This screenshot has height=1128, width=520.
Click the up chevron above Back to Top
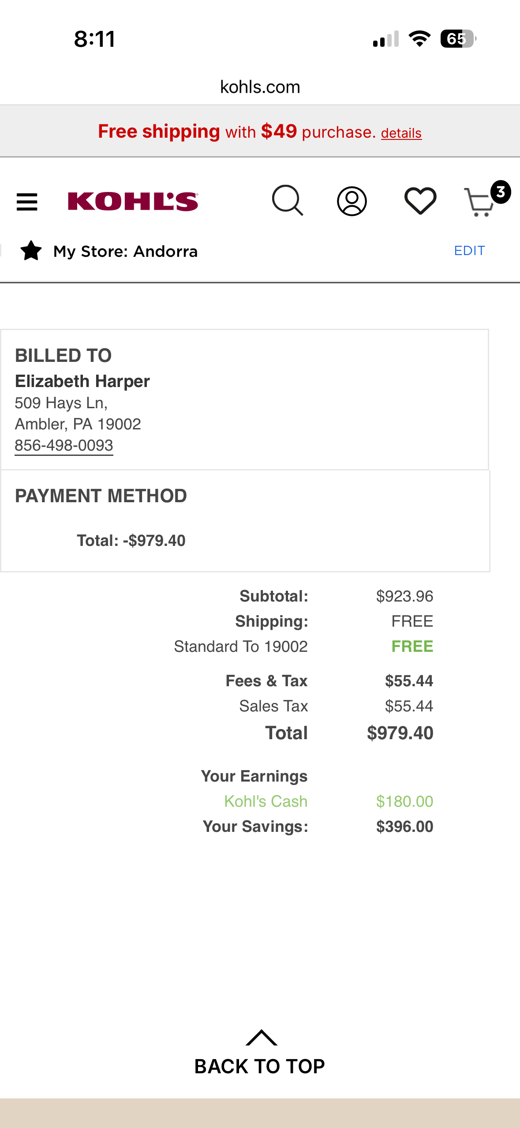tap(261, 1038)
